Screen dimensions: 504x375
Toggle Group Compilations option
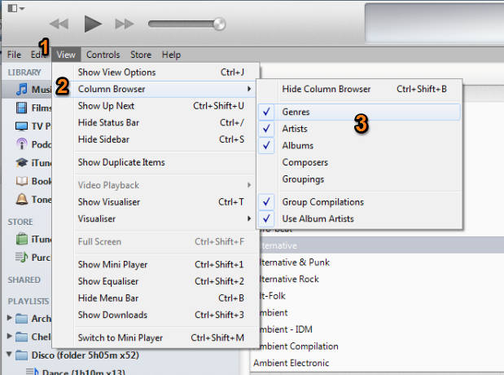[x=359, y=202]
